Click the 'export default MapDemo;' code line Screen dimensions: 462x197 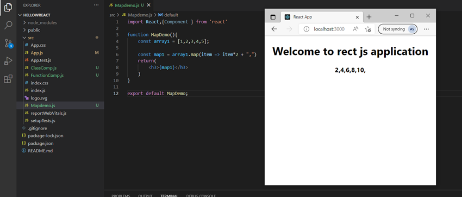click(157, 94)
